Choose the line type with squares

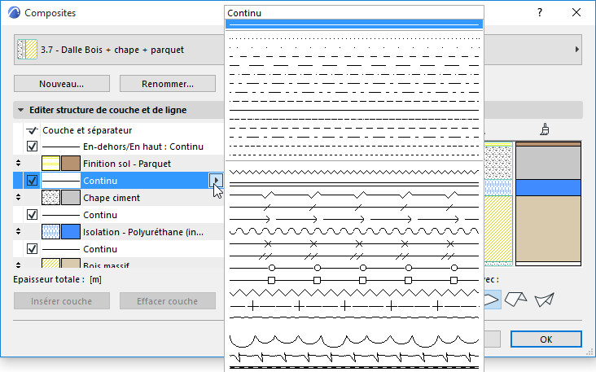click(x=354, y=281)
